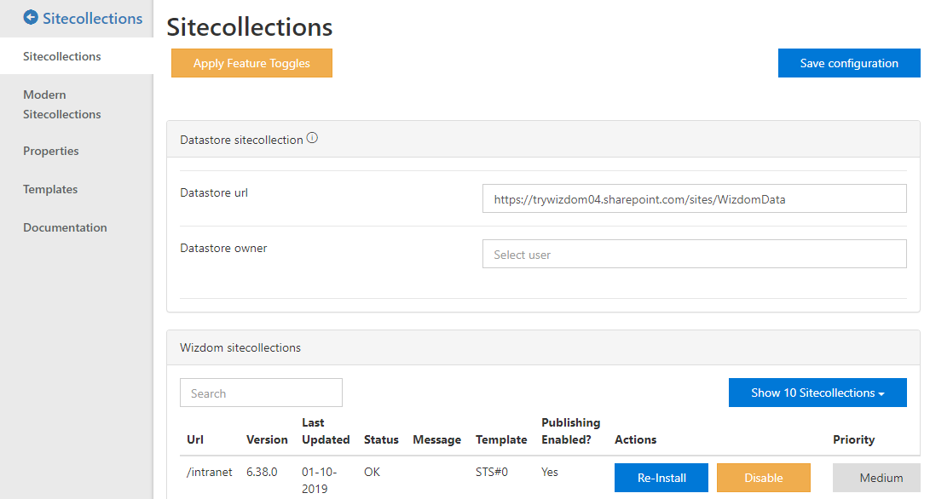Click the 01-10-2019 last updated cell
The height and width of the screenshot is (499, 930).
[x=319, y=480]
